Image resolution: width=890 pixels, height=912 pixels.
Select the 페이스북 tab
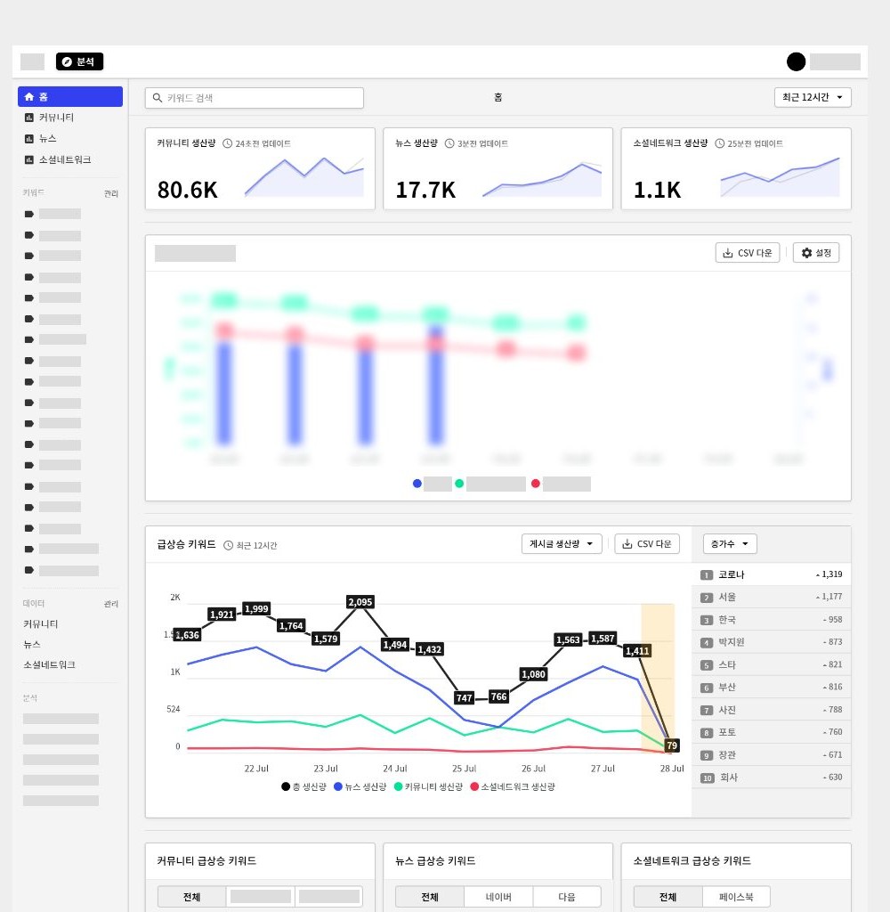[x=736, y=897]
